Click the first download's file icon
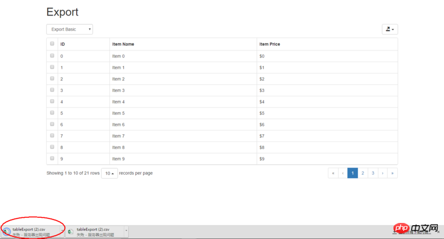 click(6, 232)
